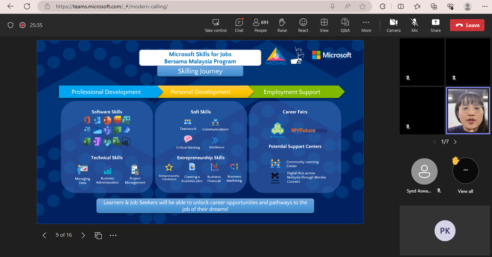Open the Chat panel
The height and width of the screenshot is (257, 492).
(239, 25)
